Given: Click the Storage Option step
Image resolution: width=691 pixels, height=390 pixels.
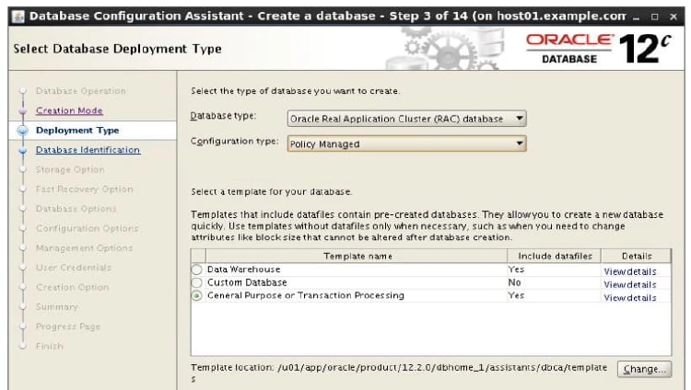Looking at the screenshot, I should click(x=70, y=169).
